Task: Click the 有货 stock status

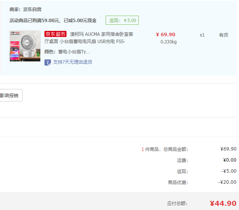Action: (223, 35)
